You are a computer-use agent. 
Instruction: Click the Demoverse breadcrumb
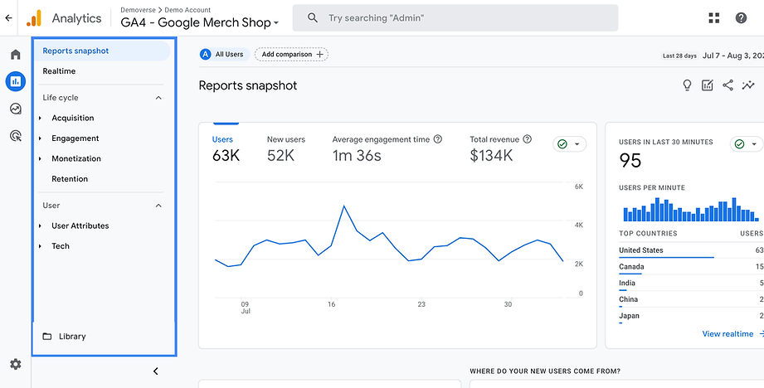[x=139, y=10]
